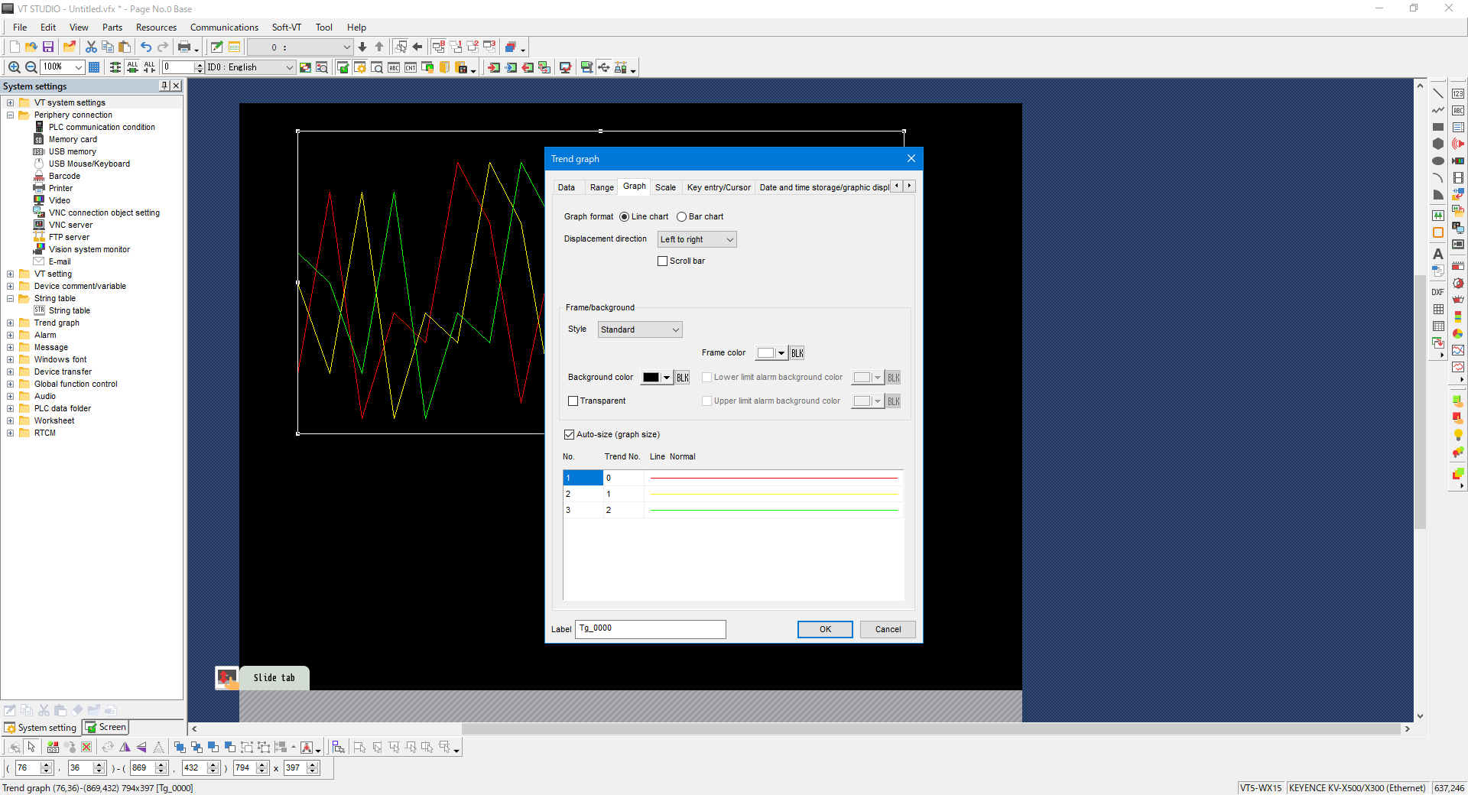Image resolution: width=1468 pixels, height=795 pixels.
Task: Open the Communications menu
Action: (x=224, y=28)
